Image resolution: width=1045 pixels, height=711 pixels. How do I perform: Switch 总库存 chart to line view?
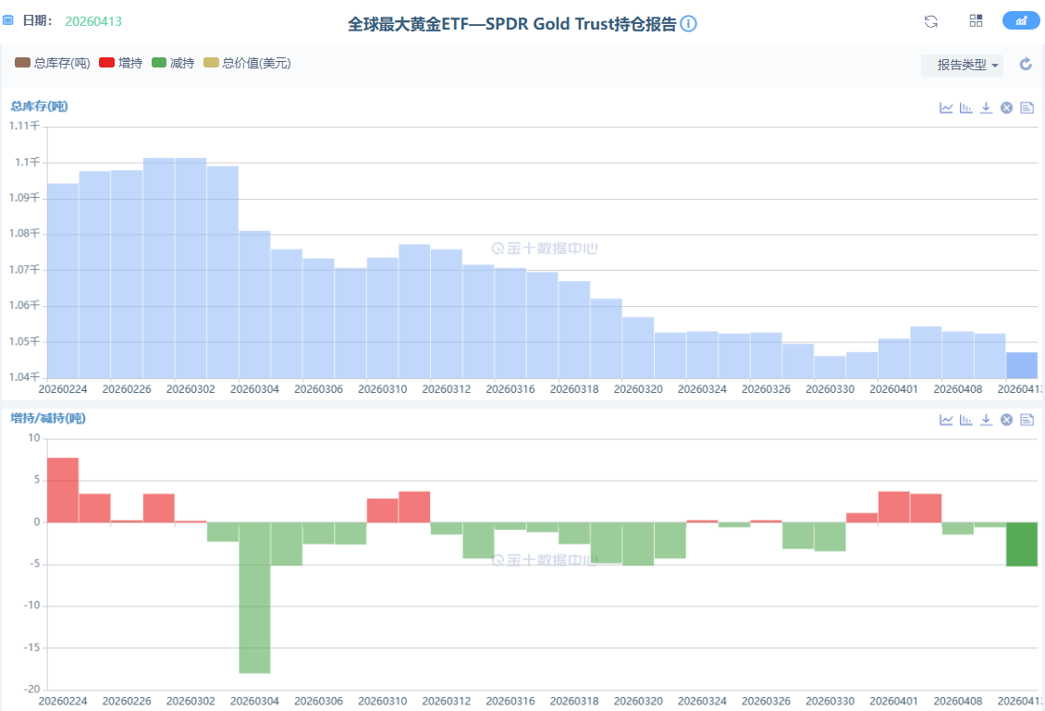946,108
